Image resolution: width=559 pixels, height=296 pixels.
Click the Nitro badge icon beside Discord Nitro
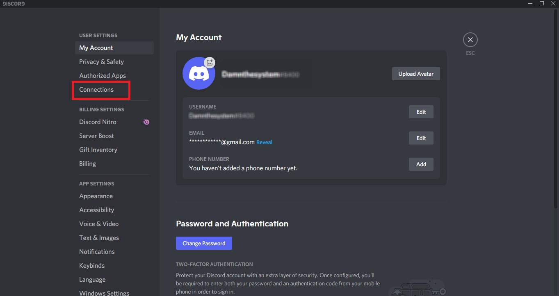146,122
